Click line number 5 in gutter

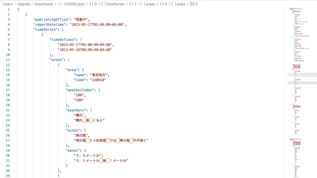(x=9, y=30)
